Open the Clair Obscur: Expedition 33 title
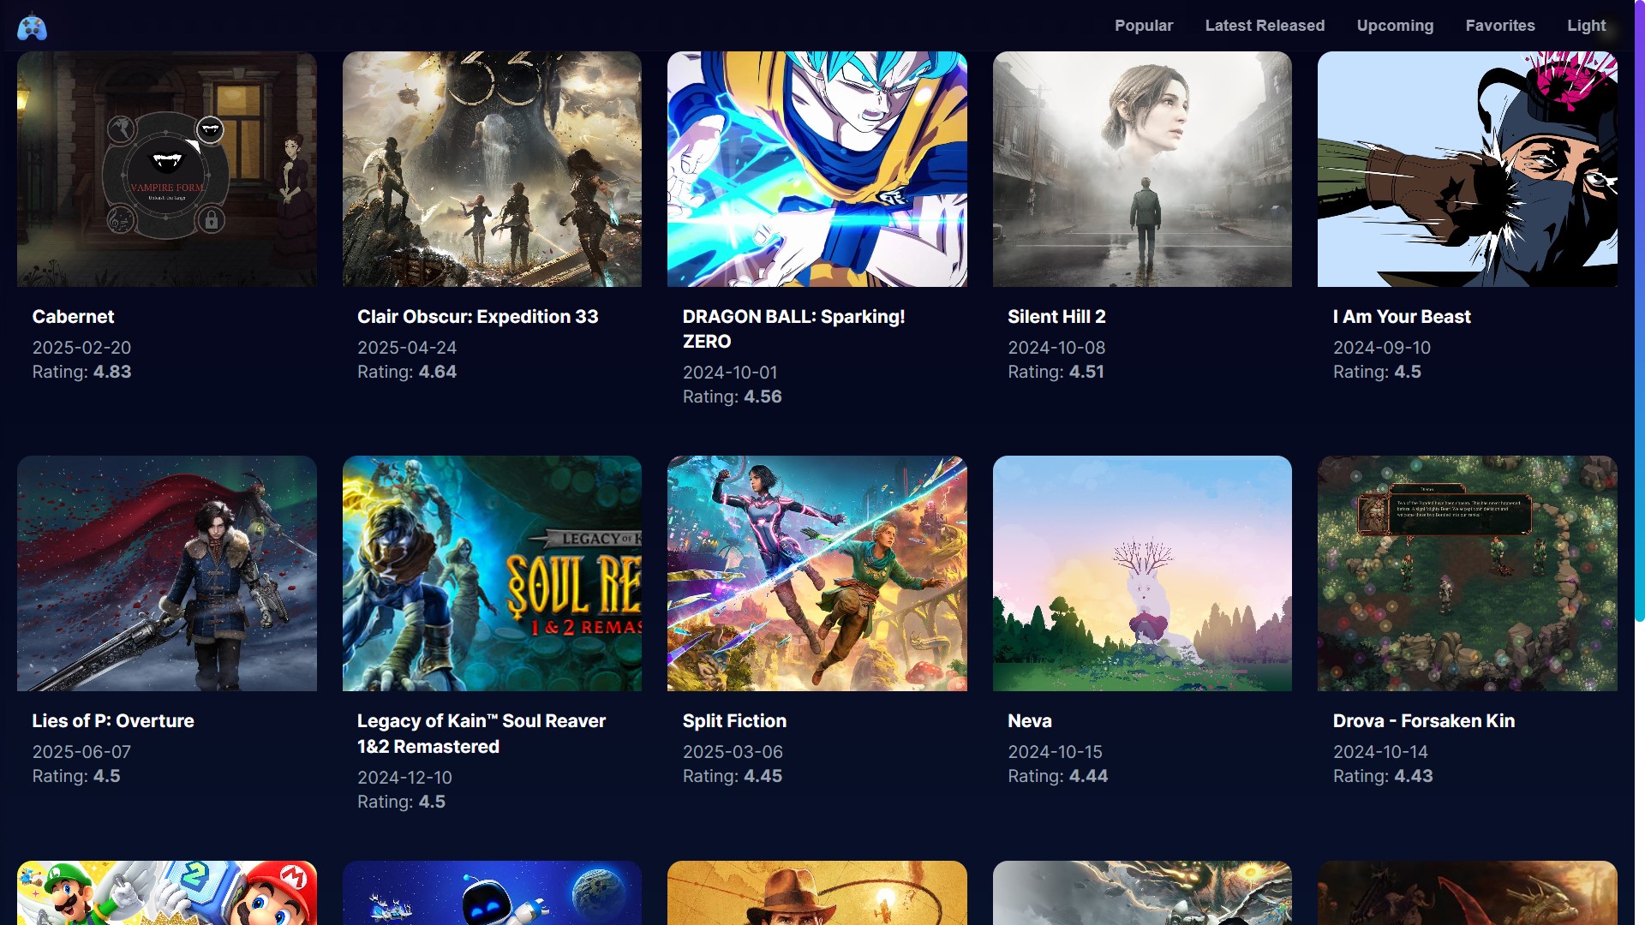This screenshot has height=925, width=1645. (478, 317)
